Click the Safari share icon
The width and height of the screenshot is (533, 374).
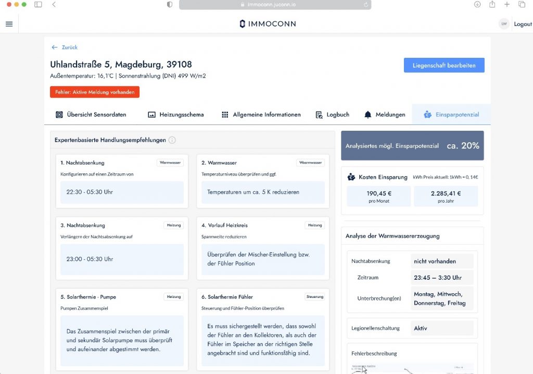tap(492, 4)
